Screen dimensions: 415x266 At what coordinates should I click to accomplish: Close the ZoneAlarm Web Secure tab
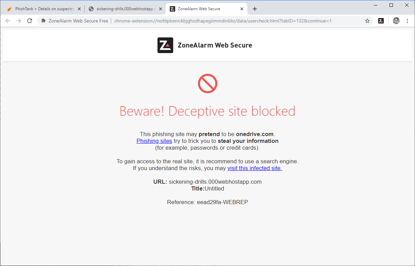pyautogui.click(x=242, y=9)
